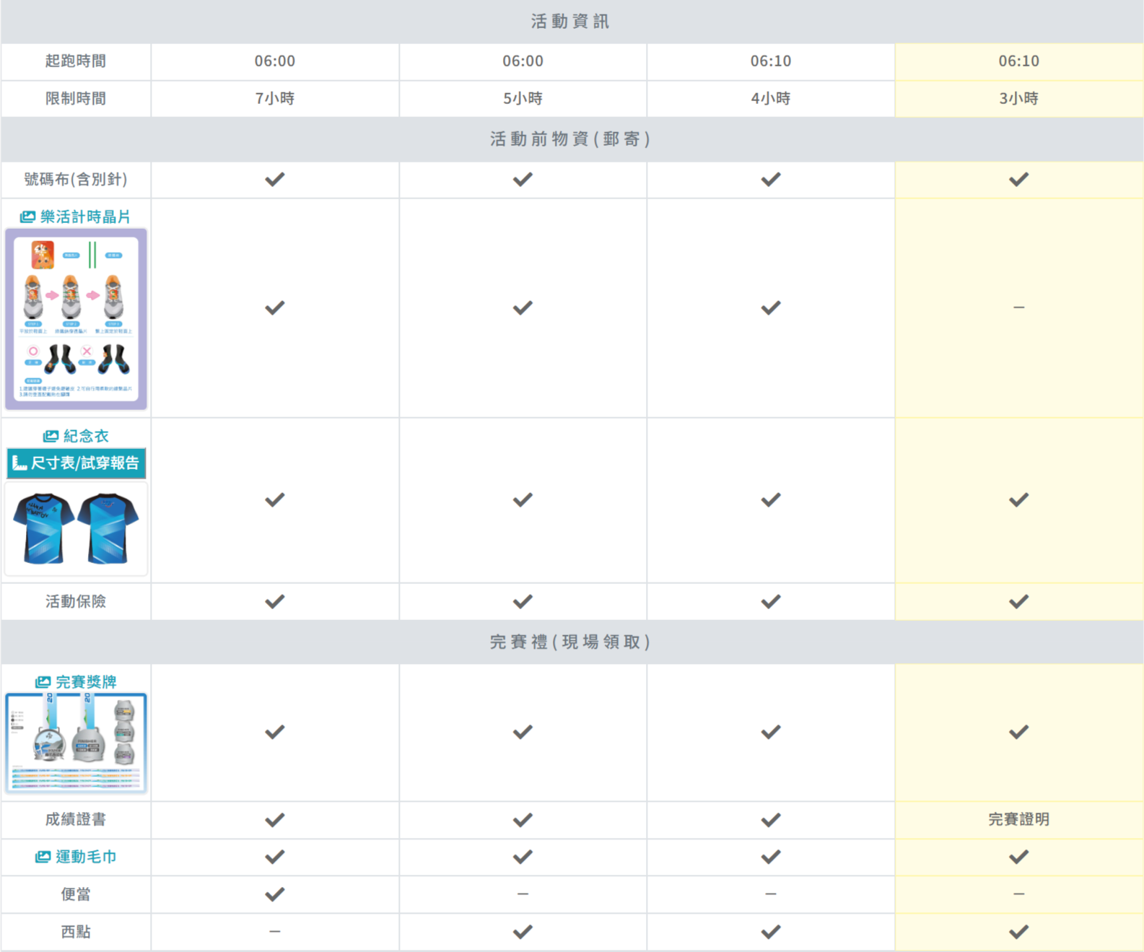Enlarge the finisher medal thumbnail image

[76, 743]
